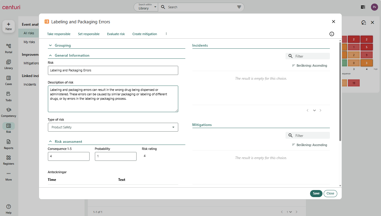
Task: Open the three-dot more actions menu
Action: pos(166,34)
